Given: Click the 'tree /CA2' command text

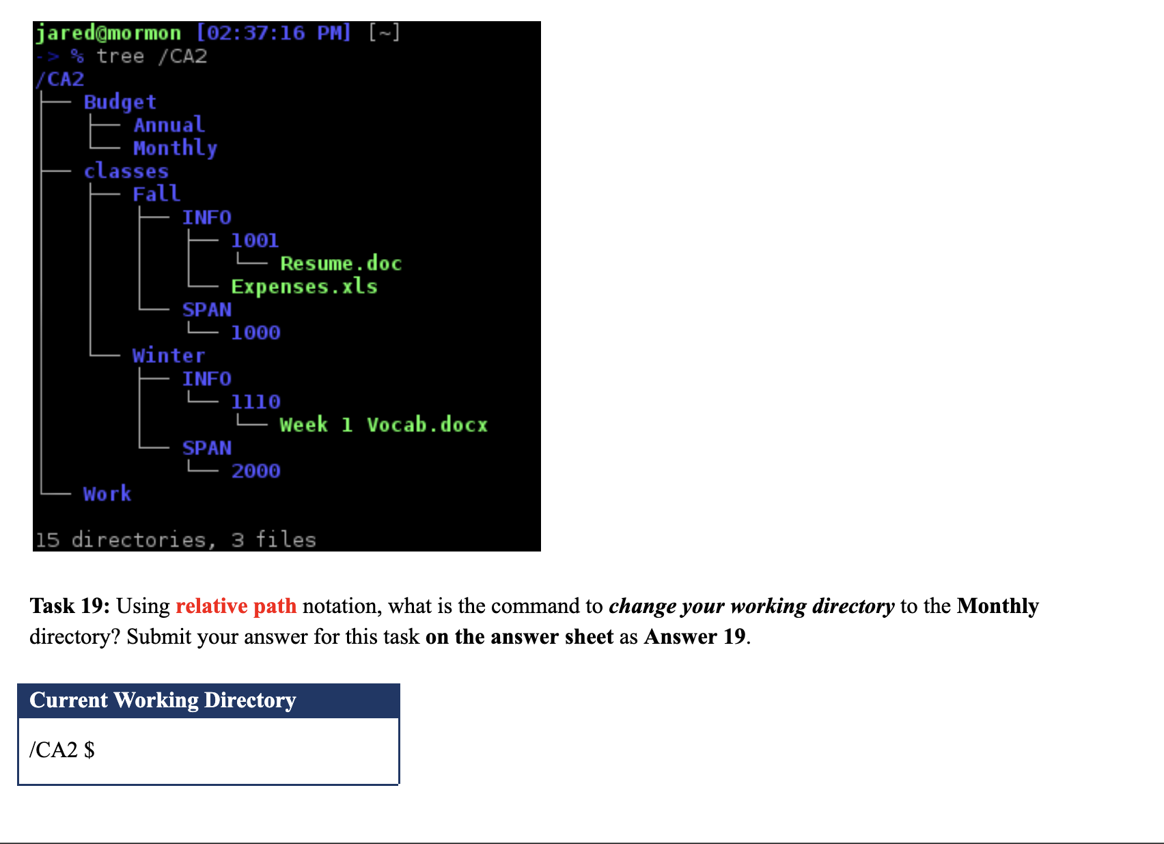Looking at the screenshot, I should 152,56.
